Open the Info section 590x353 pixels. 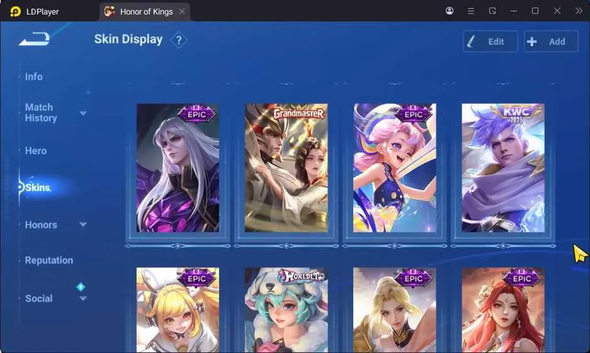click(x=34, y=76)
